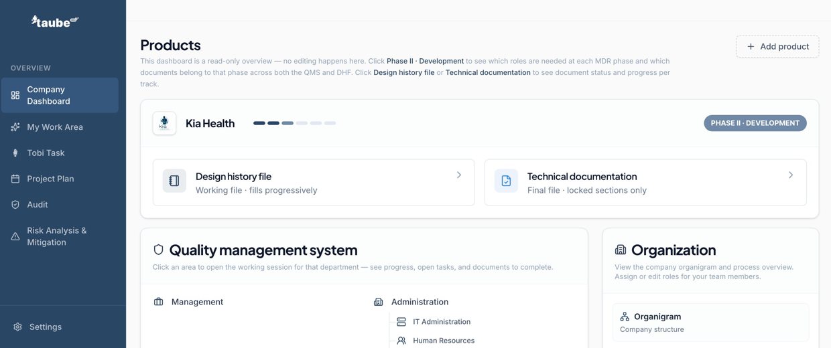Go to My Work Area
Screen dimensions: 831x348
(60, 127)
